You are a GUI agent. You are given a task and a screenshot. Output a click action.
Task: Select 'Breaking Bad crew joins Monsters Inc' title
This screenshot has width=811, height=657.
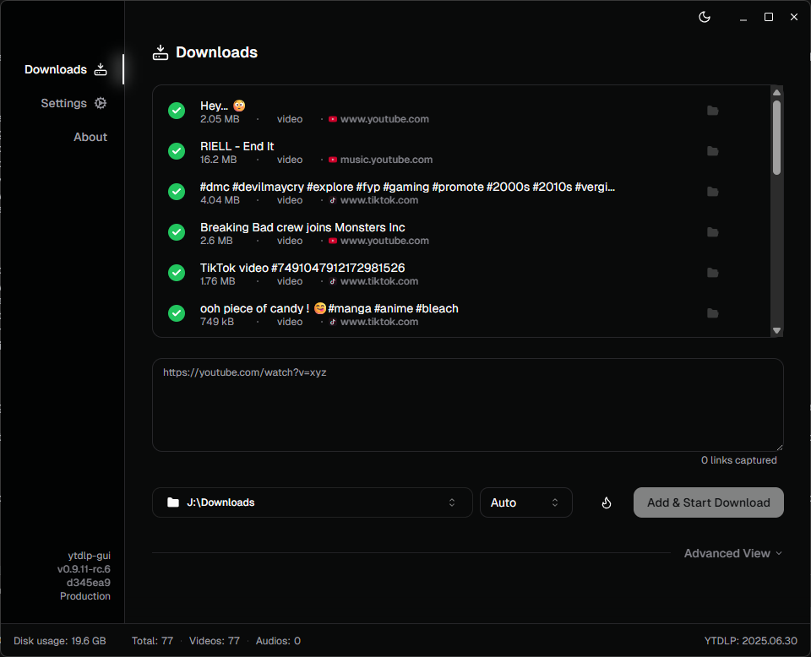(x=302, y=227)
